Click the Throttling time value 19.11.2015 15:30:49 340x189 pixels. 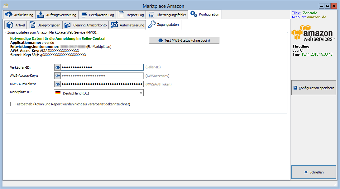click(x=317, y=54)
